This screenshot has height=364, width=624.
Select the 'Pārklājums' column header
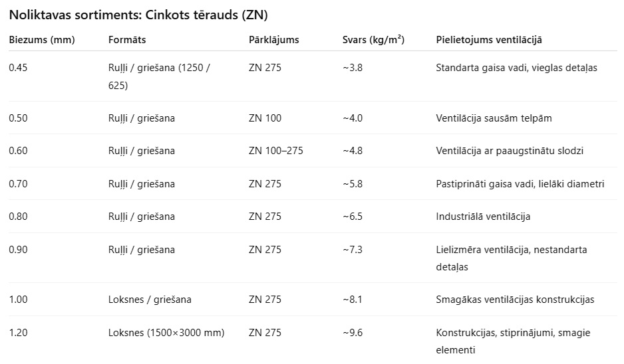(274, 40)
